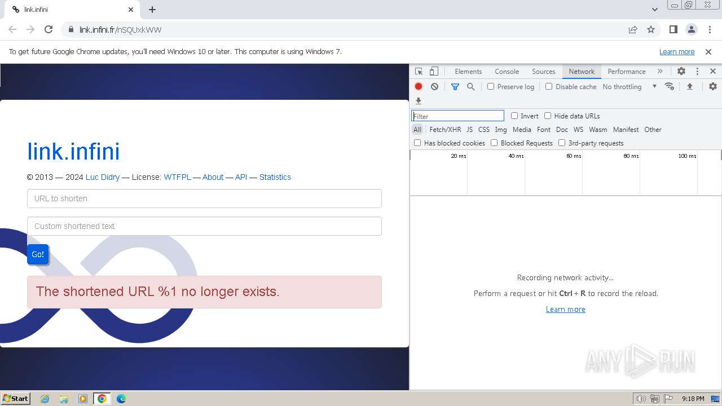Screen dimensions: 722x406
Task: Import HAR file upload arrow icon
Action: pyautogui.click(x=689, y=87)
